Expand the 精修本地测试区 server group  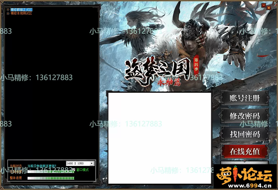(8, 13)
